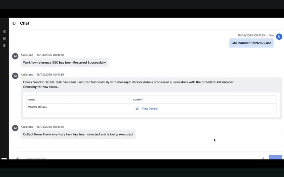
Task: Click the blue send button
Action: (275, 157)
